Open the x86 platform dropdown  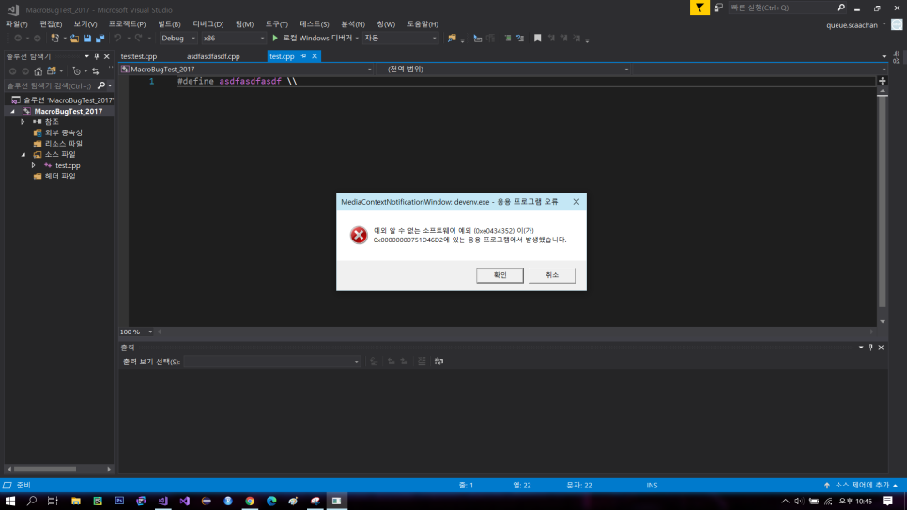(234, 39)
